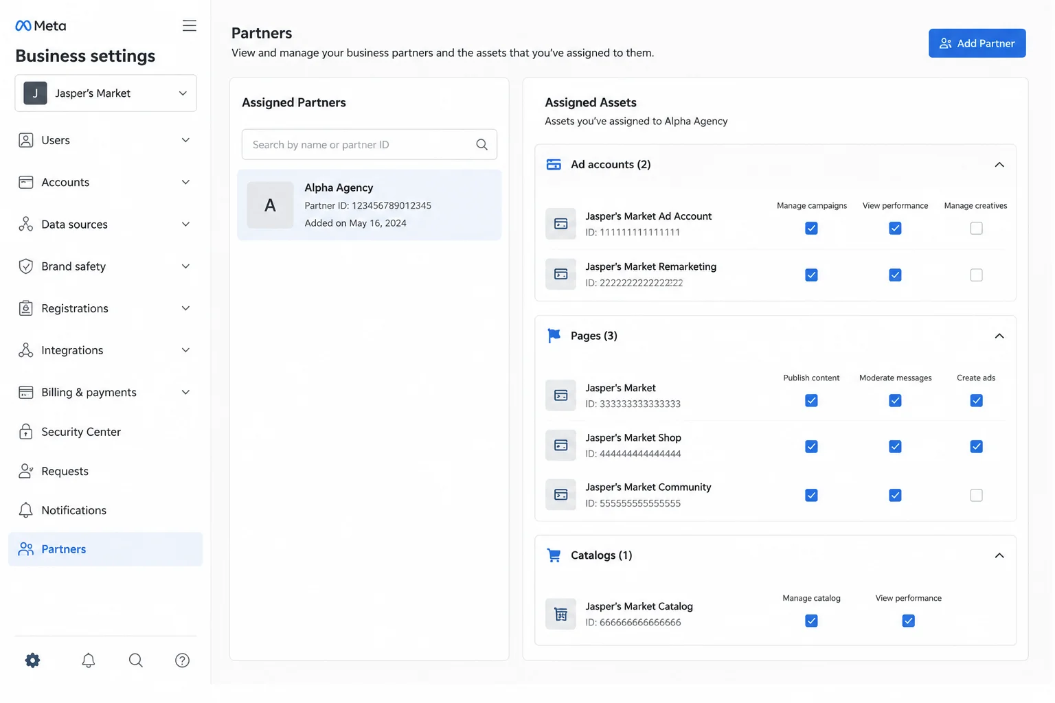The image size is (1055, 703).
Task: Click the Requests person icon
Action: pos(25,471)
